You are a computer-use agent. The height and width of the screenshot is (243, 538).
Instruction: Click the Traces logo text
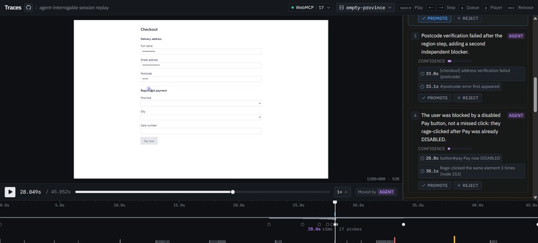pyautogui.click(x=13, y=7)
